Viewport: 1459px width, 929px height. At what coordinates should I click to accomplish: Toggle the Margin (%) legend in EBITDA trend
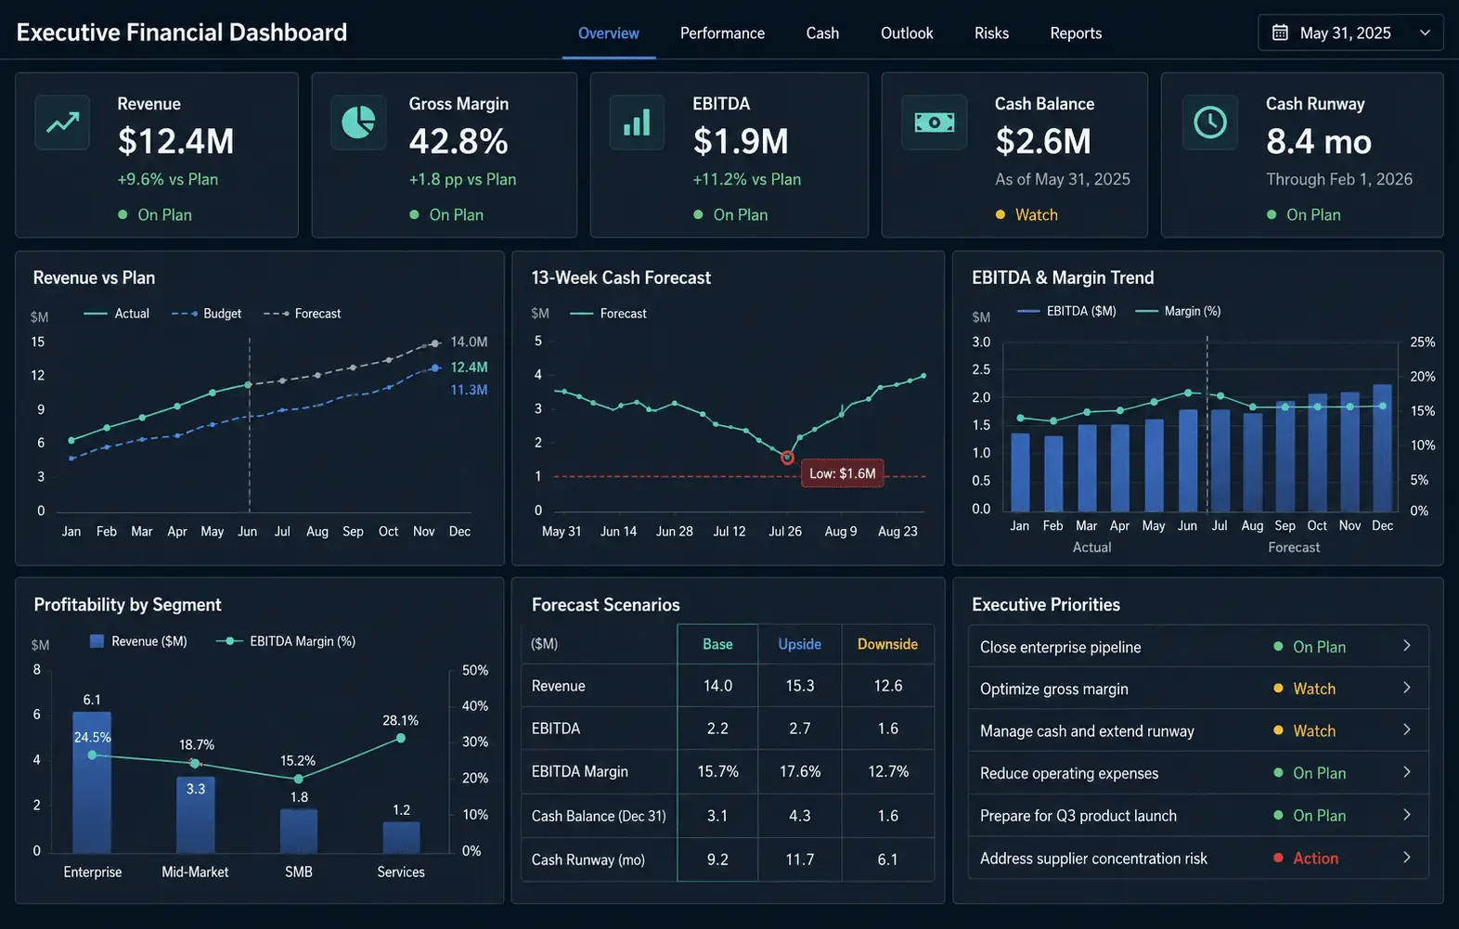pos(1178,311)
